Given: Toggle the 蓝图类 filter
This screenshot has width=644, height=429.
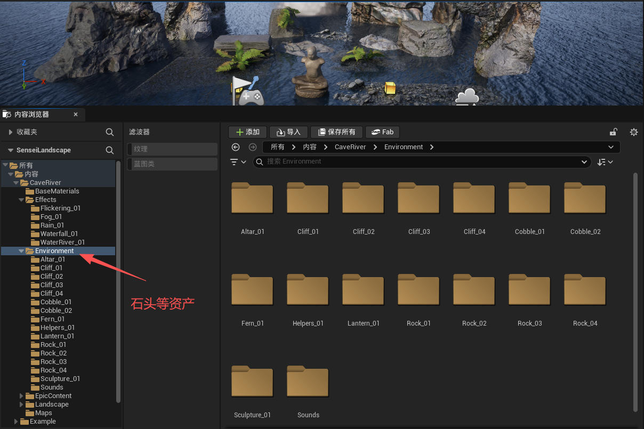Looking at the screenshot, I should click(x=172, y=164).
